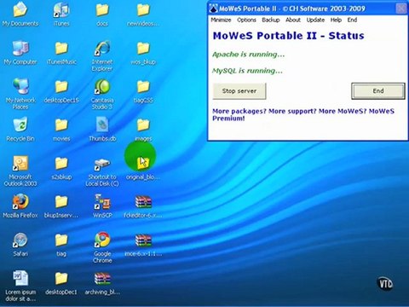Click the 'Apache is running...' status text
The image size is (409, 307).
[x=248, y=55]
